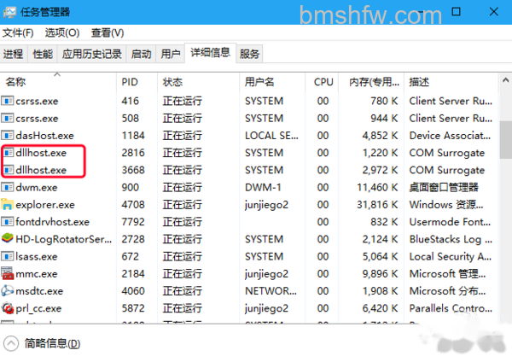
Task: Click the Device Associat... description cell
Action: 450,136
